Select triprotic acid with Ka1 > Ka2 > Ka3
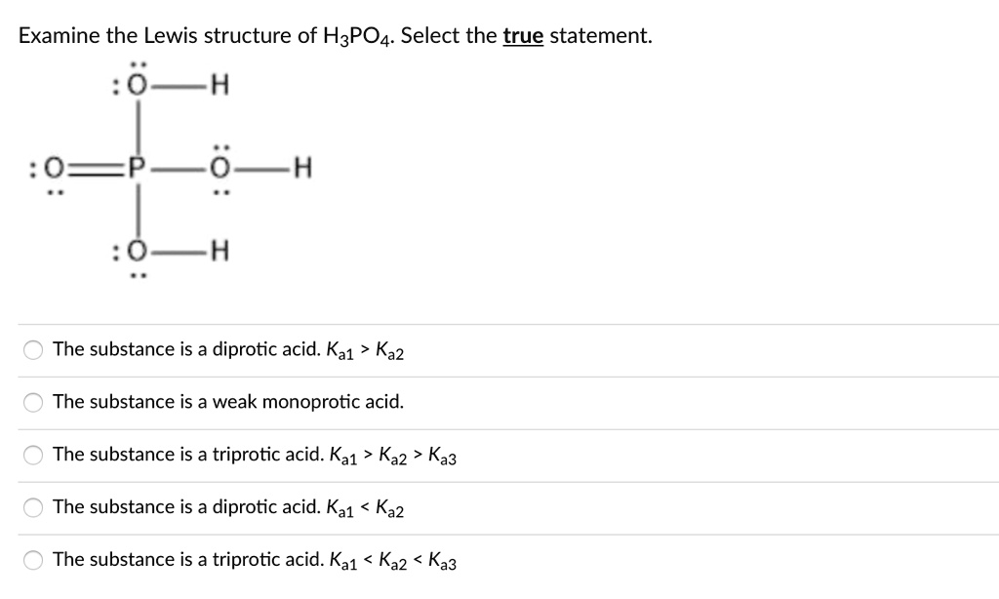This screenshot has width=999, height=599. 32,454
